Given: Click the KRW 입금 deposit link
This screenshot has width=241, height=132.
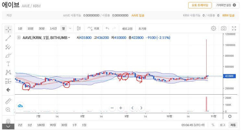Looking at the screenshot, I should tap(228, 15).
